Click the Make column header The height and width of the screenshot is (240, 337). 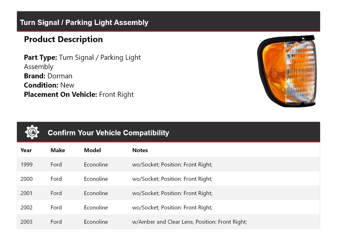pos(58,150)
